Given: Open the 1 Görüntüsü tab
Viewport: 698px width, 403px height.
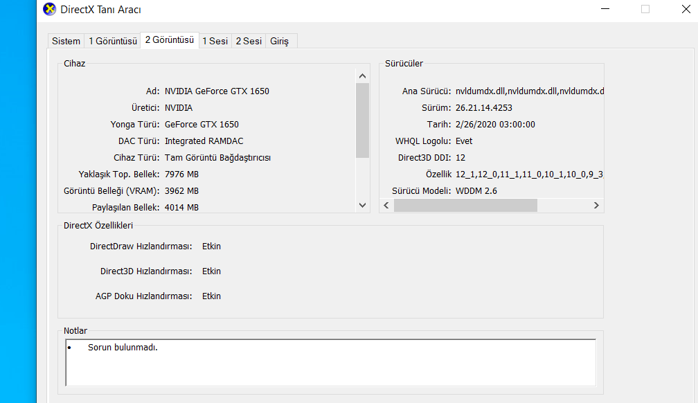Looking at the screenshot, I should pyautogui.click(x=113, y=41).
